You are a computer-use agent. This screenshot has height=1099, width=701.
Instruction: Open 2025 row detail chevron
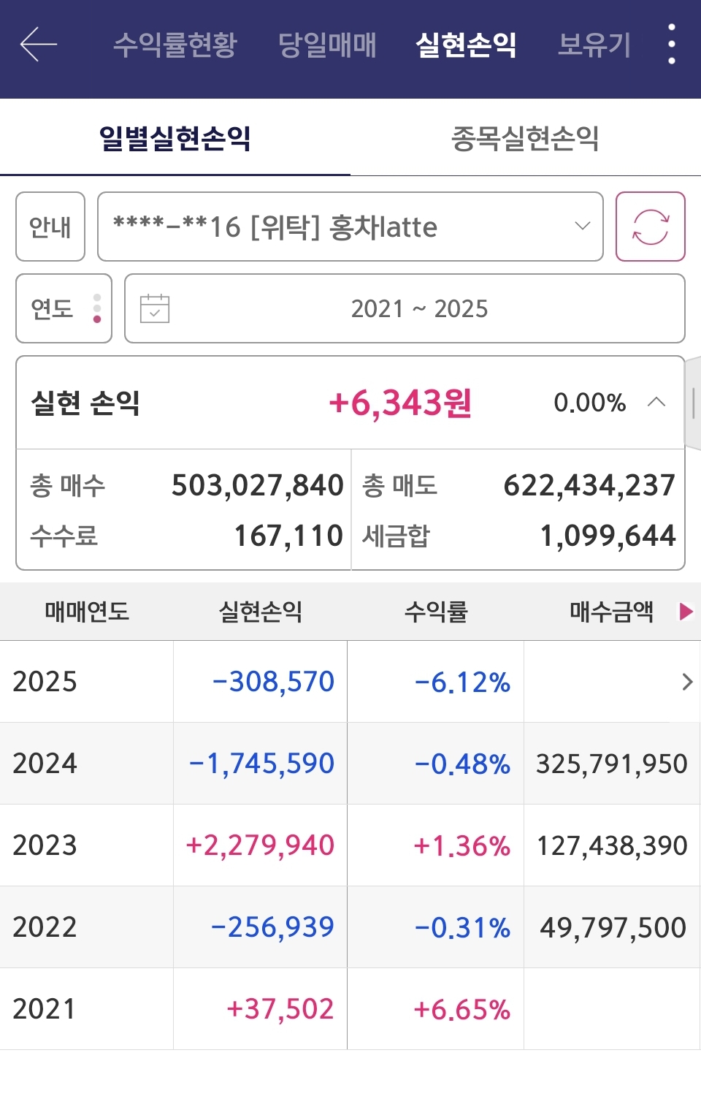pyautogui.click(x=686, y=682)
